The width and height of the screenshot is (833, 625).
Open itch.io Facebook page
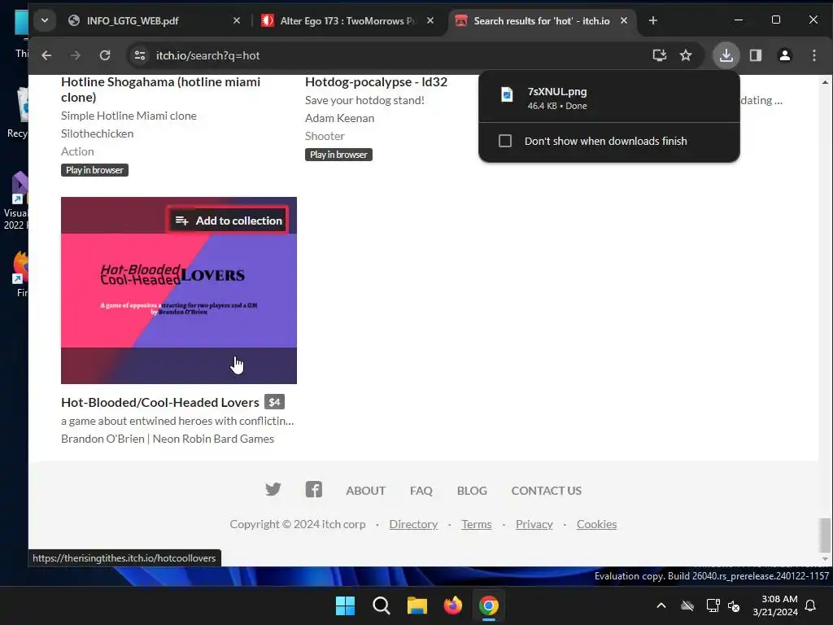point(313,489)
